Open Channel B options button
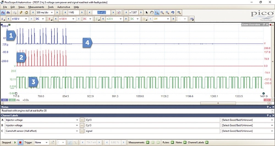Screen dimensions: 275x146 pos(50,19)
